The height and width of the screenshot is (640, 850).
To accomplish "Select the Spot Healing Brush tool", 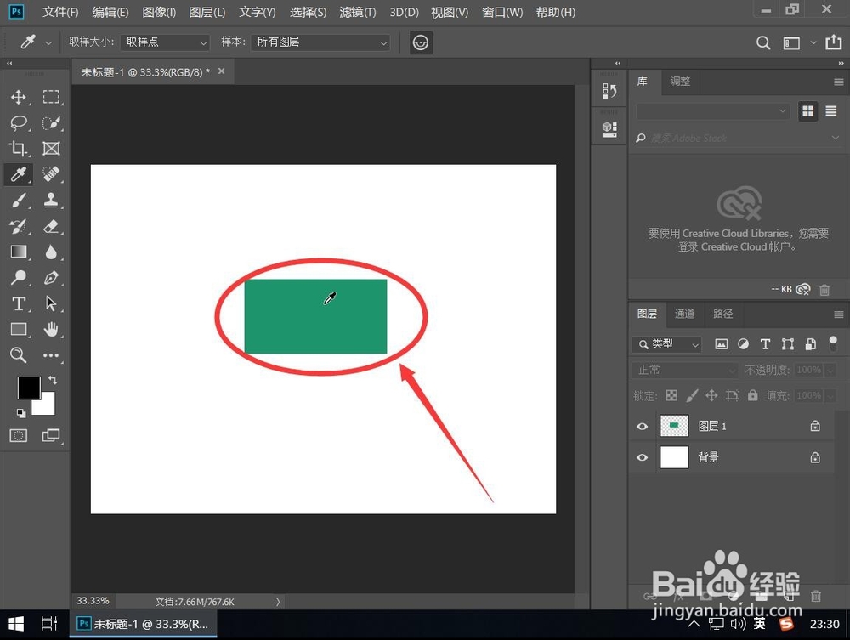I will (x=52, y=174).
